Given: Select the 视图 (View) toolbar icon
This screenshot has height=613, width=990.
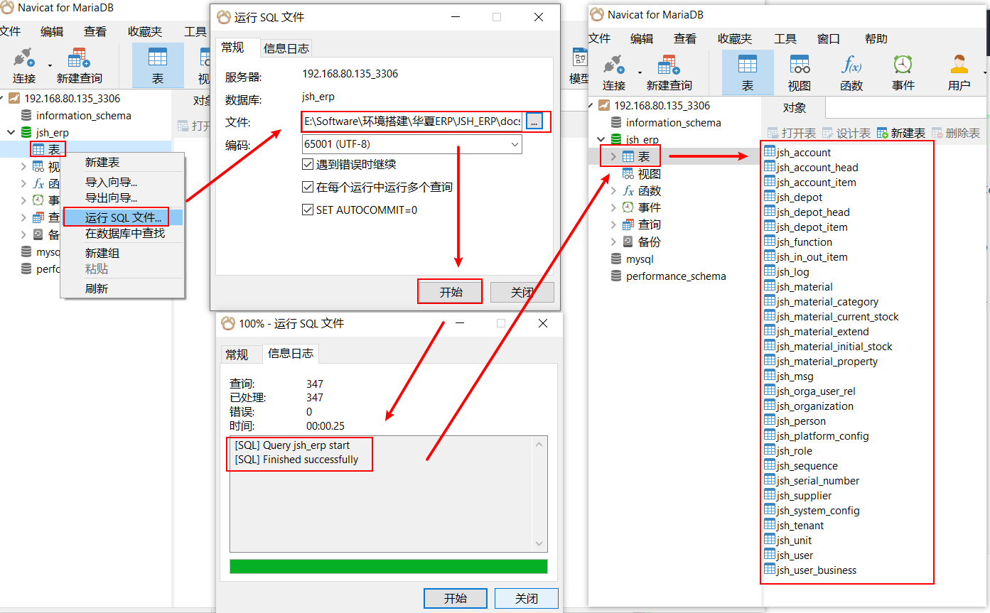Looking at the screenshot, I should coord(800,66).
